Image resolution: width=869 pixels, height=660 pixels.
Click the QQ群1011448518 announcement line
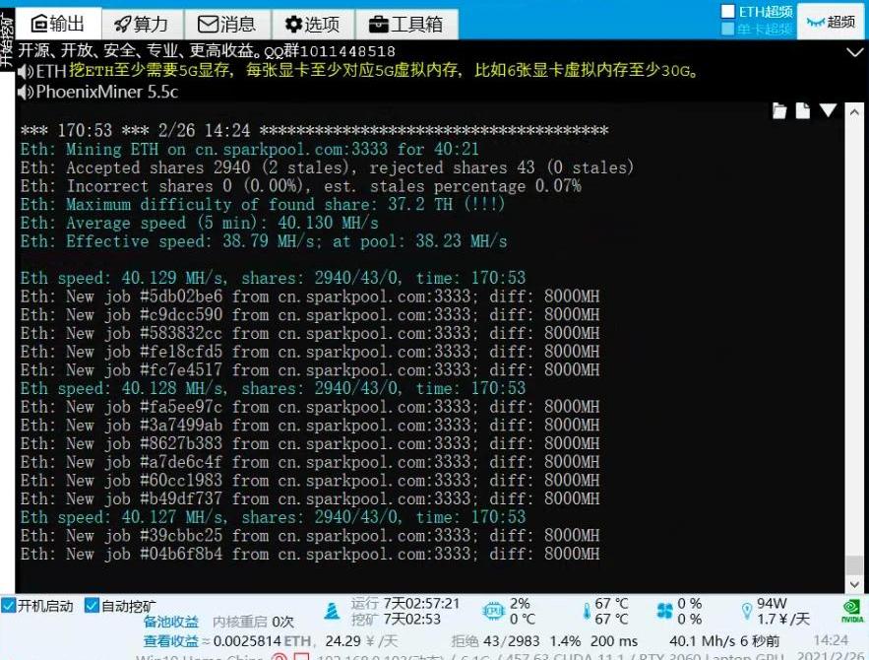pos(207,51)
